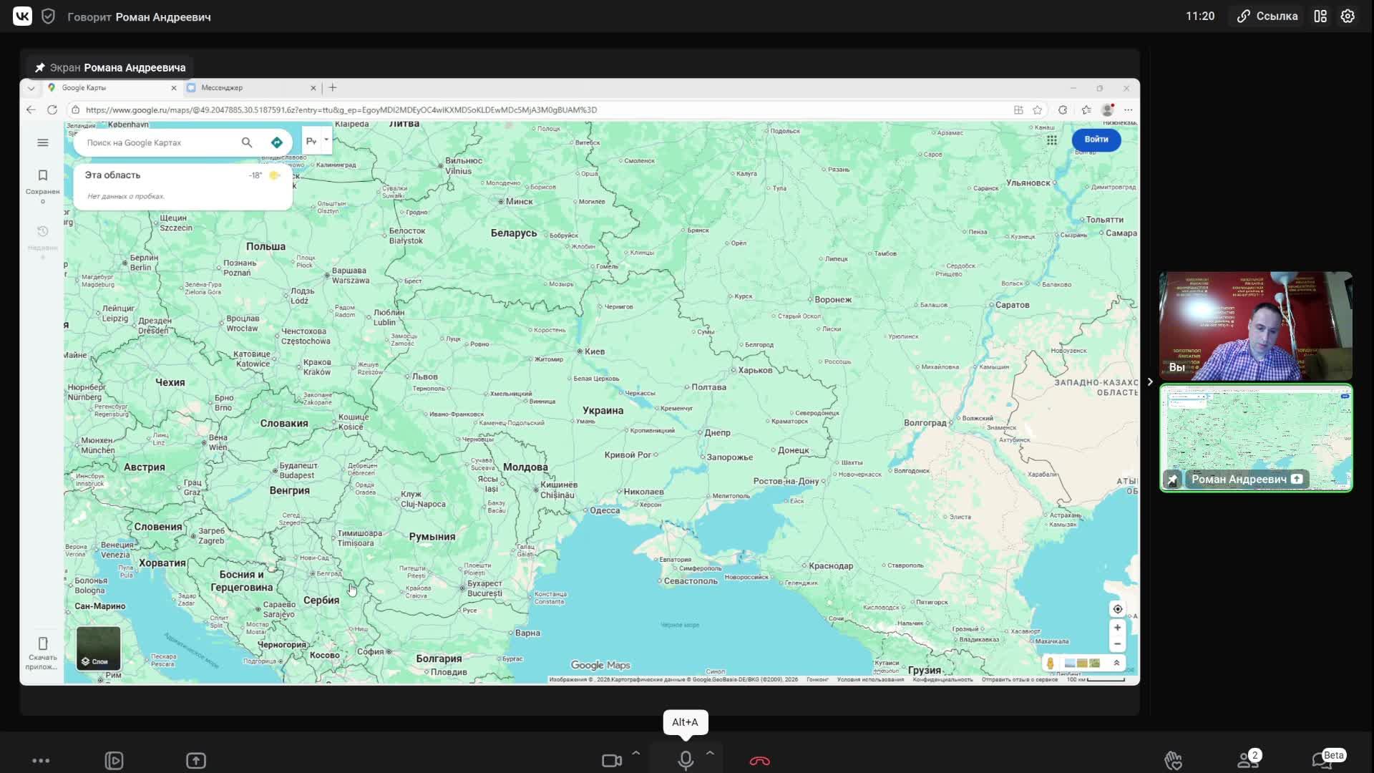The height and width of the screenshot is (773, 1374).
Task: Change the call layout grid icon
Action: tap(1320, 16)
